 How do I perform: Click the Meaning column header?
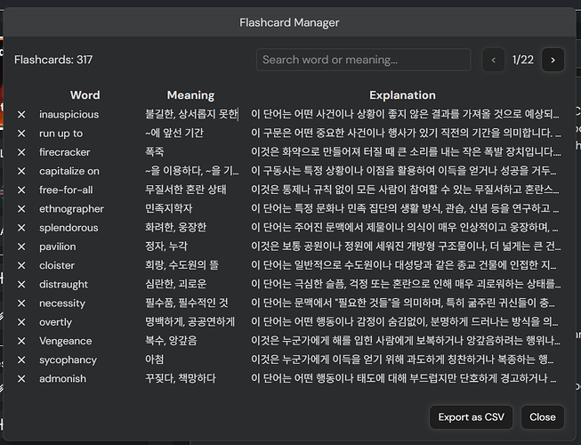click(x=190, y=95)
